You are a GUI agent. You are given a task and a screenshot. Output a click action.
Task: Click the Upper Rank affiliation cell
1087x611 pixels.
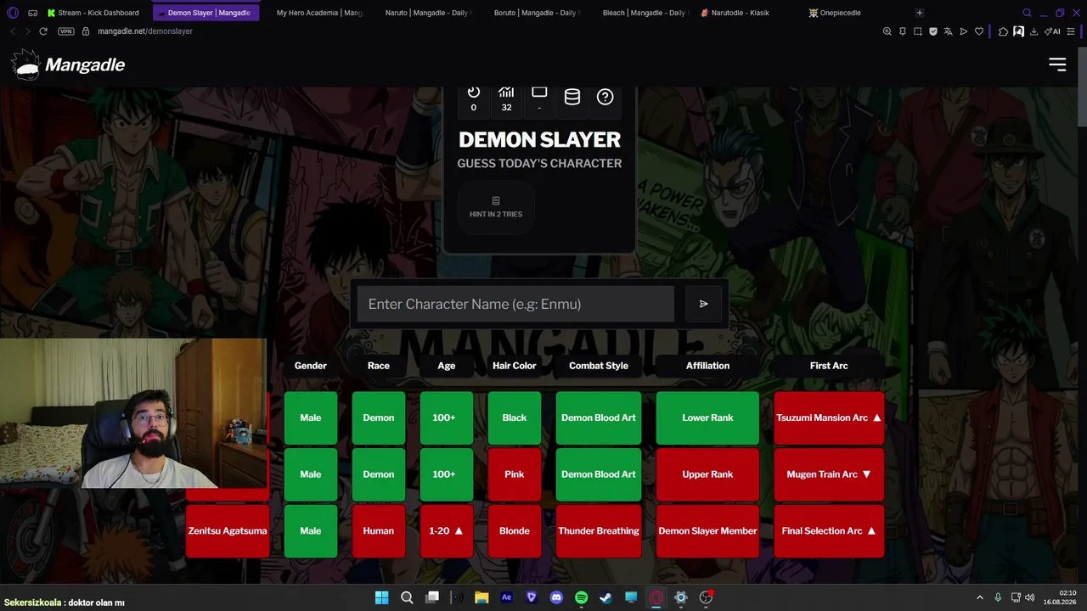tap(707, 474)
